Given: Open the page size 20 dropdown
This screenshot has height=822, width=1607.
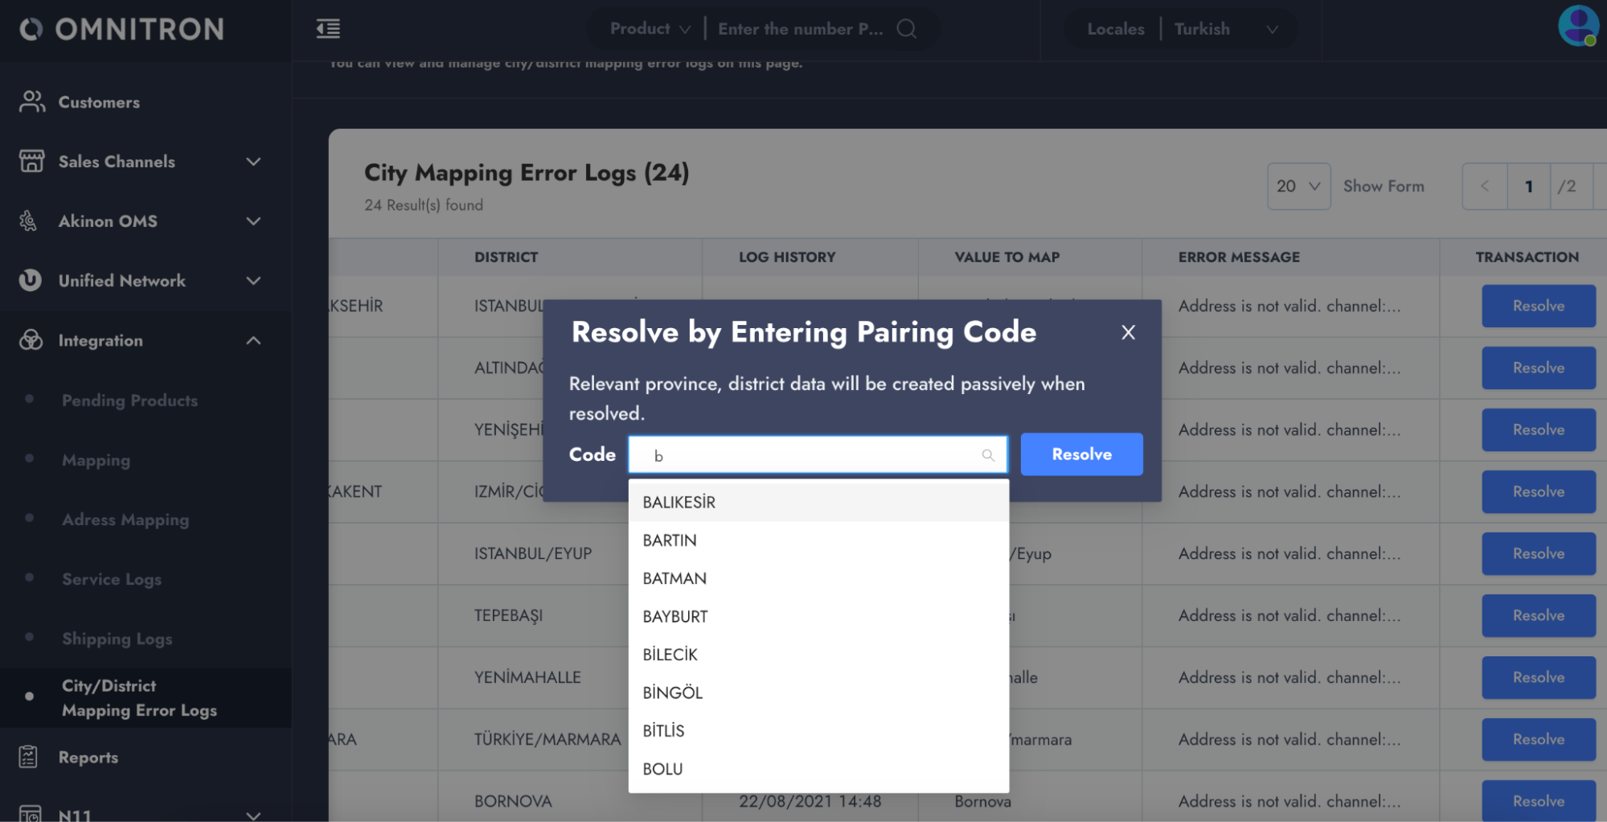Looking at the screenshot, I should click(1298, 186).
